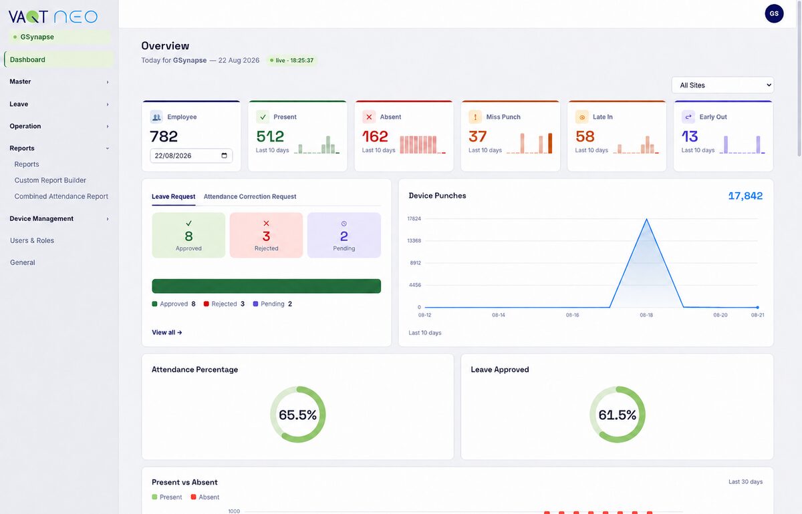Click the Miss Punch exclamation icon

[x=475, y=117]
